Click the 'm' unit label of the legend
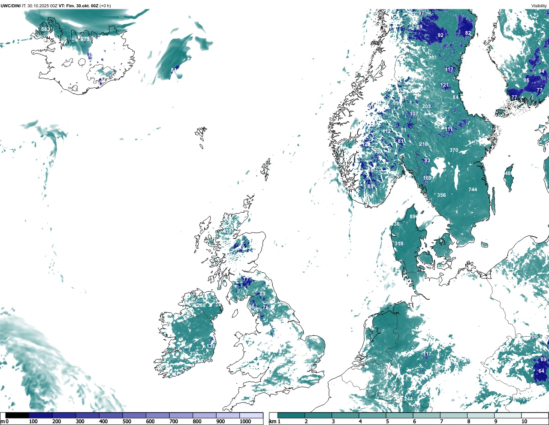549x425 pixels. coord(3,422)
